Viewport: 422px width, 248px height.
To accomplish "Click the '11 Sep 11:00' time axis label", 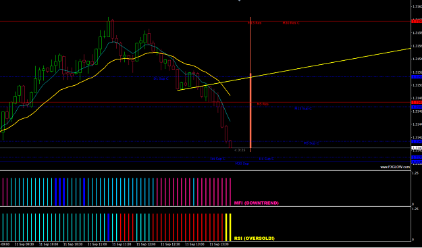I will point(97,244).
